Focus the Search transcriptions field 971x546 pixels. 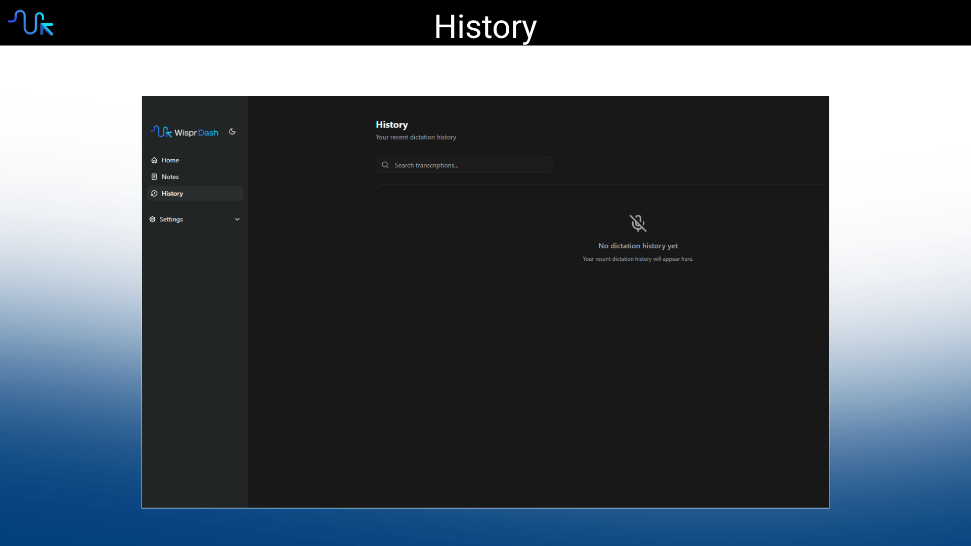tap(464, 165)
